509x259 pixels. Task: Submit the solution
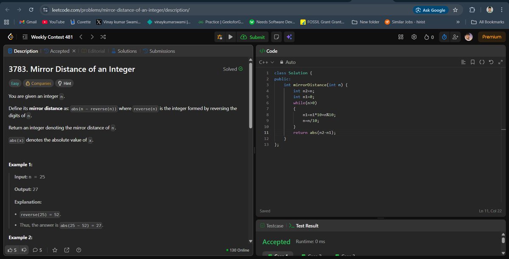click(x=253, y=37)
